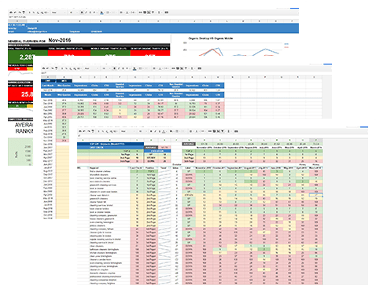Bold in the top overview window toolbar
Screen dimensions: 376x293
(x=82, y=13)
